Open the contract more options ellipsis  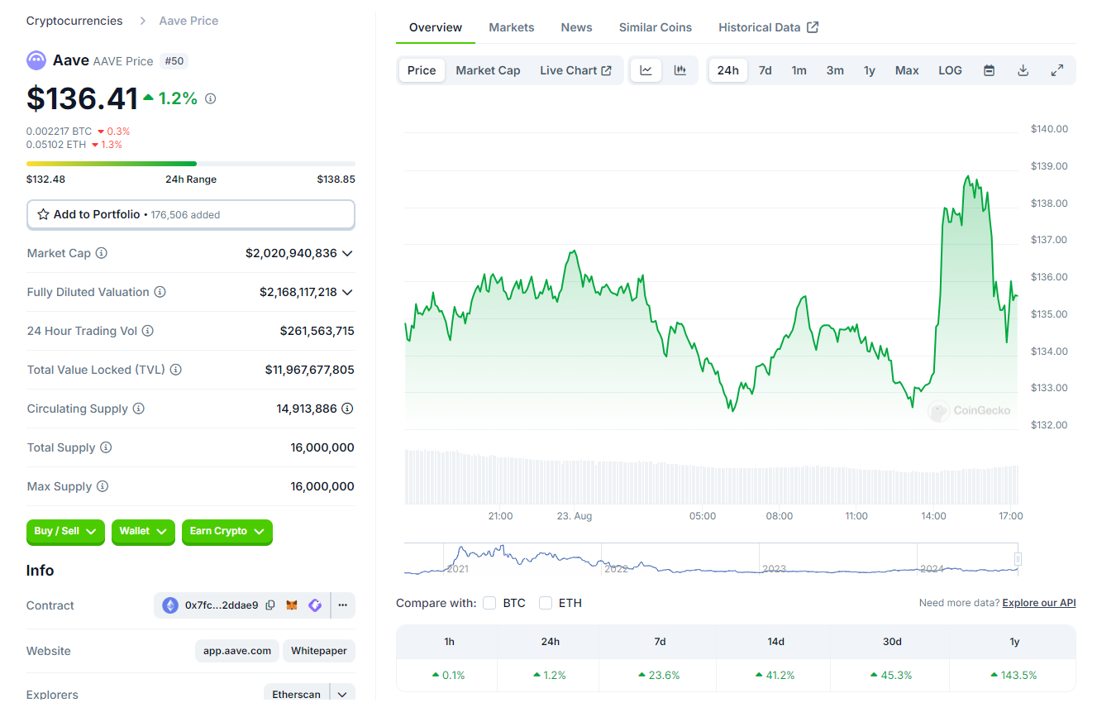pos(343,605)
